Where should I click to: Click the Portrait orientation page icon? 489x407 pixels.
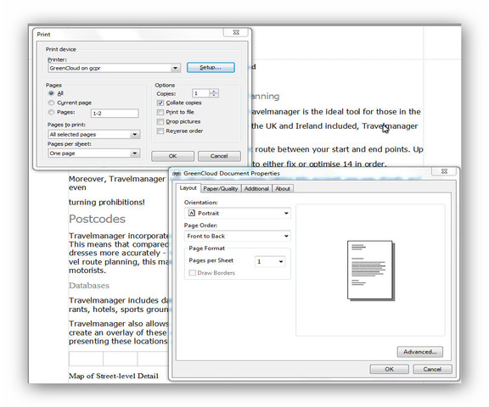pyautogui.click(x=192, y=214)
